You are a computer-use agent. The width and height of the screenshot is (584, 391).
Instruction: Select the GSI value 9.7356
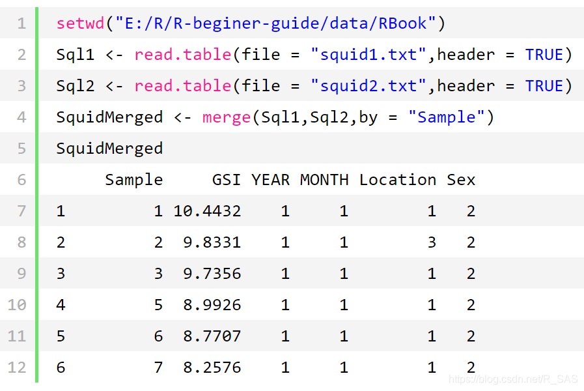click(212, 274)
